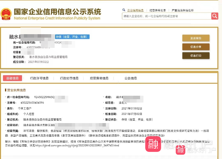Image resolution: width=222 pixels, height=159 pixels.
Task: Click the red search magnifier button
Action: [x=214, y=16]
